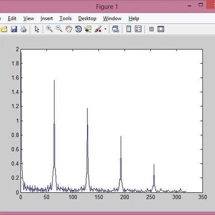This screenshot has width=215, height=215.
Task: Open the Help menu
Action: [134, 18]
